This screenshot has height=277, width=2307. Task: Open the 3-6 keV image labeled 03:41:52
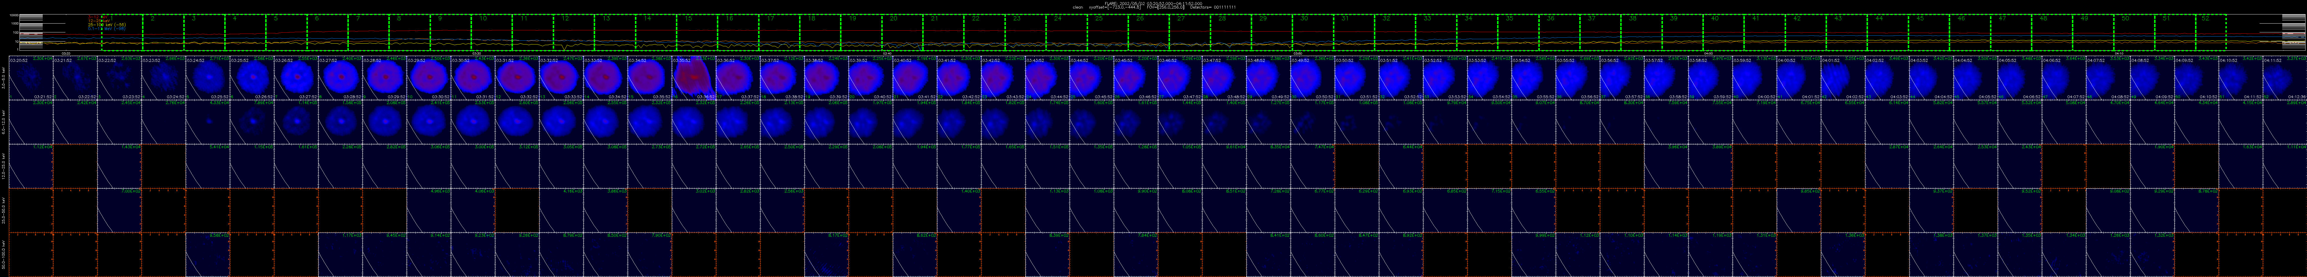[x=959, y=78]
